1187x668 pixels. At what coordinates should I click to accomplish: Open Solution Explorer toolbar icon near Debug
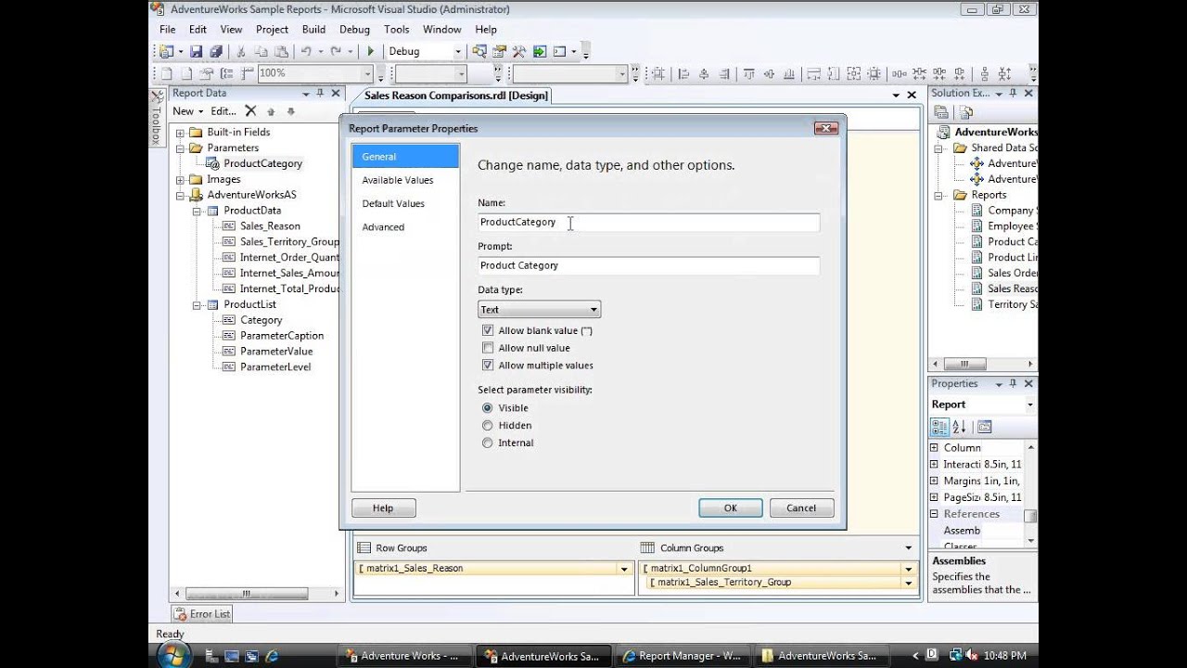[x=479, y=52]
